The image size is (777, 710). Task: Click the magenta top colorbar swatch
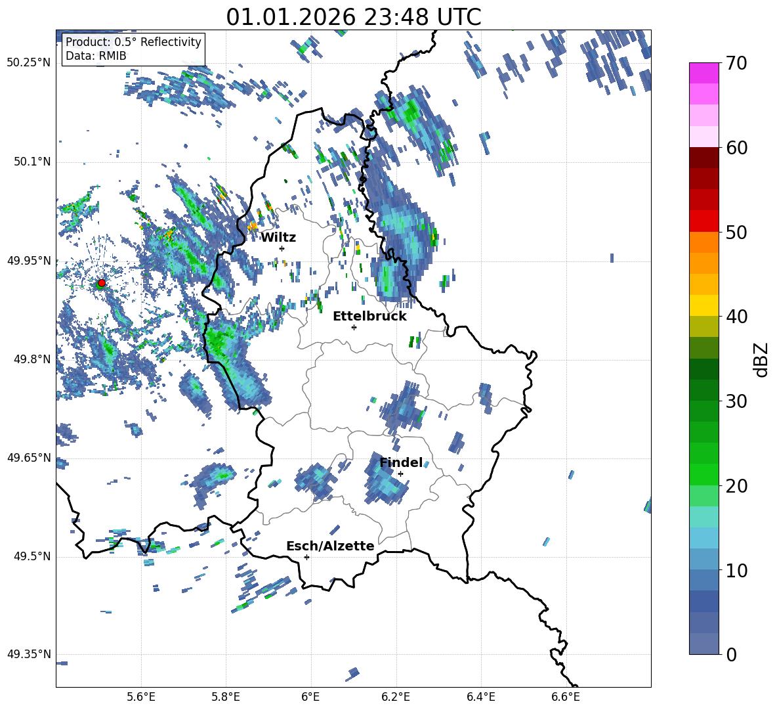tap(704, 73)
